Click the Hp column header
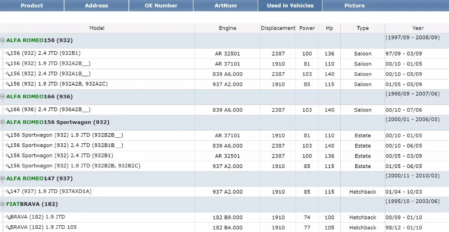Screen dimensions: 449x232 (x=329, y=28)
